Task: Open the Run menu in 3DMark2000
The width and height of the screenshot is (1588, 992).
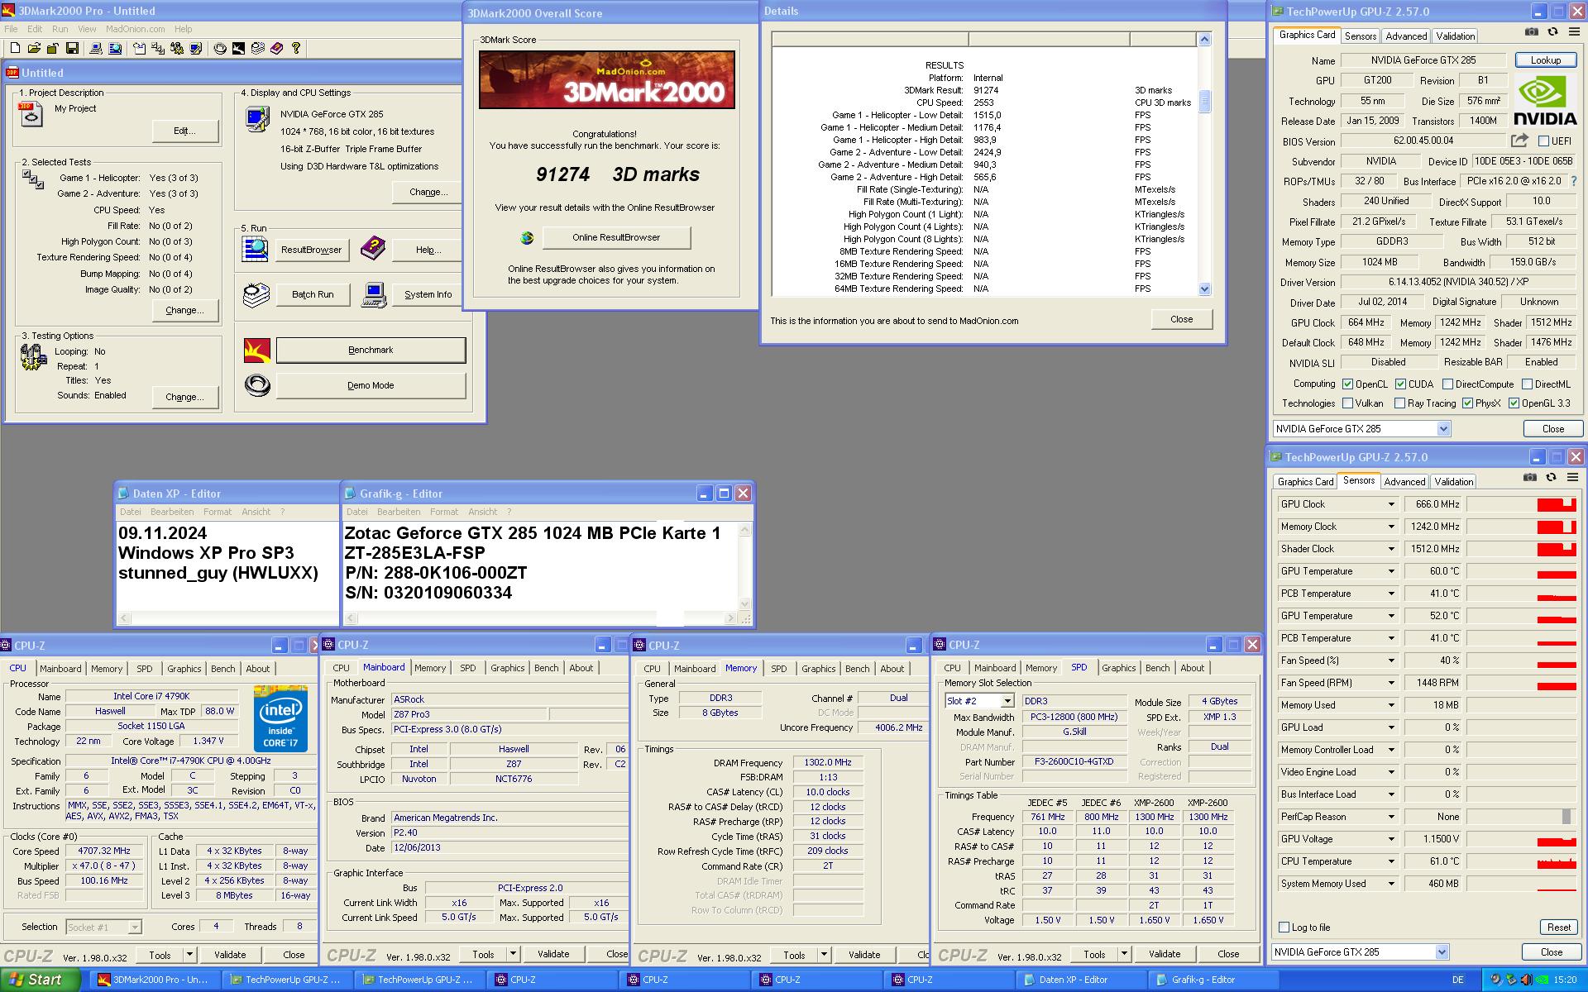Action: [x=60, y=29]
